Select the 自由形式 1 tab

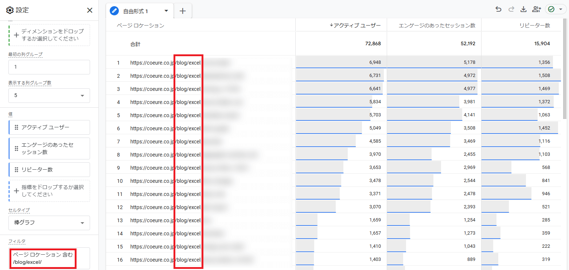tap(135, 11)
